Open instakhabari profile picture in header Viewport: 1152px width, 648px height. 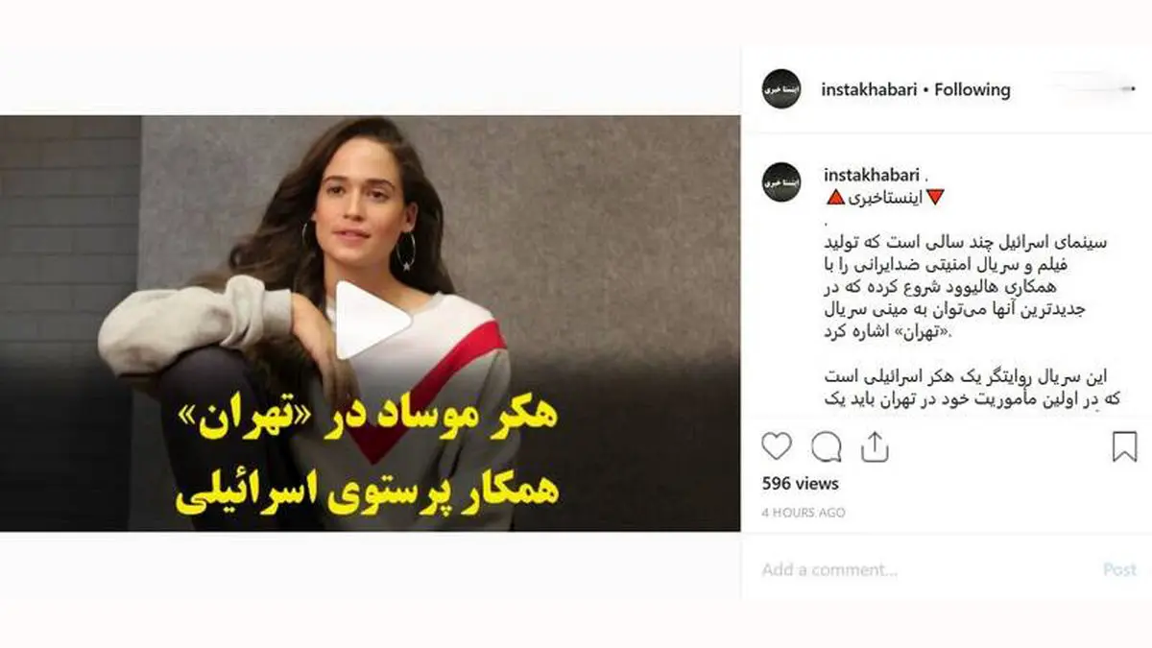(x=781, y=89)
